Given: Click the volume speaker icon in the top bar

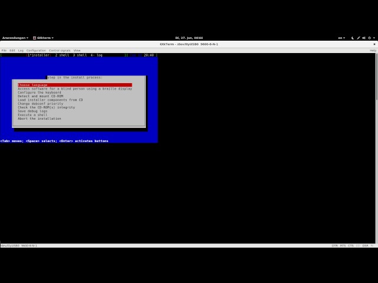Looking at the screenshot, I should [364, 38].
